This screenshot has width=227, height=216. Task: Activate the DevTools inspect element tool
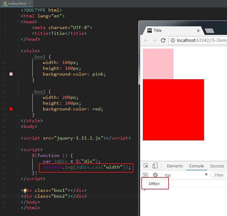tap(146, 166)
